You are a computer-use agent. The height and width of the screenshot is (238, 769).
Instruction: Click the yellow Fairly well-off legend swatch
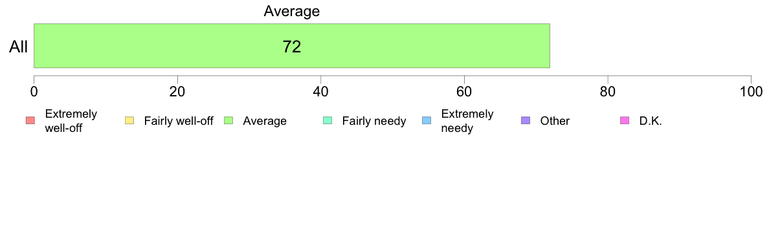[129, 121]
